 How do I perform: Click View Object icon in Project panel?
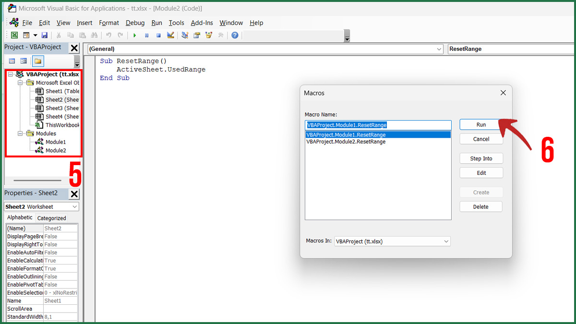23,61
